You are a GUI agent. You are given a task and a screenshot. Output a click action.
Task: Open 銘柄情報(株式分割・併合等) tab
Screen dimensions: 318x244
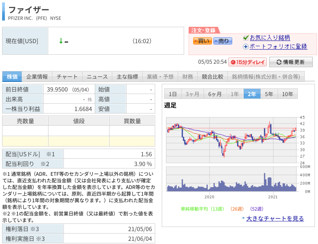[266, 77]
